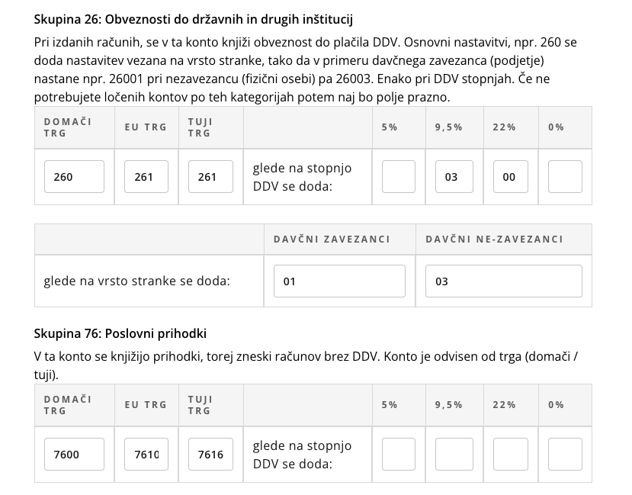Screen dimensions: 632x495
Task: Select the Tuji trg field containing 7616
Action: [210, 455]
